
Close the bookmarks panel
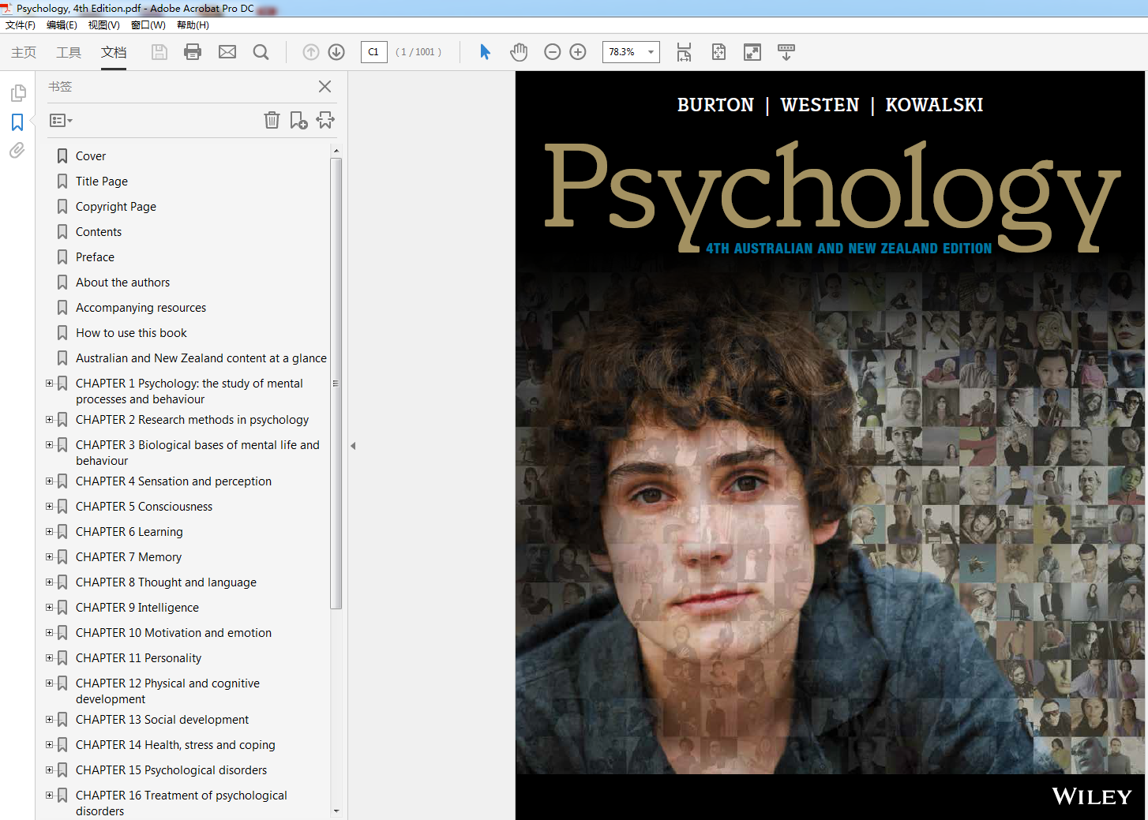click(x=325, y=87)
